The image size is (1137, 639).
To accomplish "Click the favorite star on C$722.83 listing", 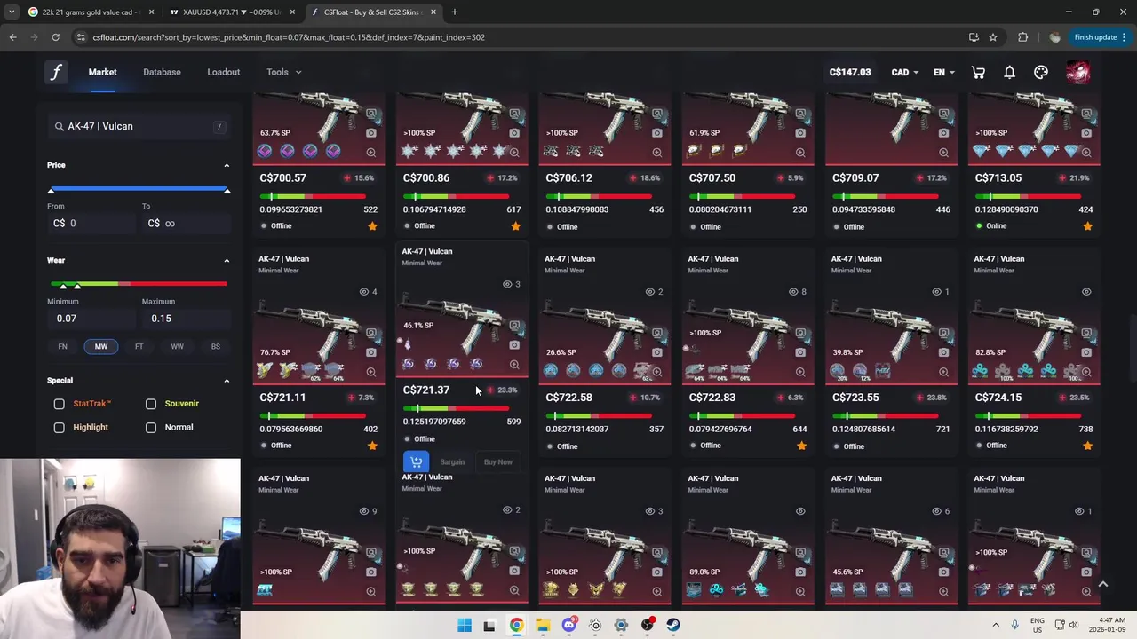I will [801, 446].
